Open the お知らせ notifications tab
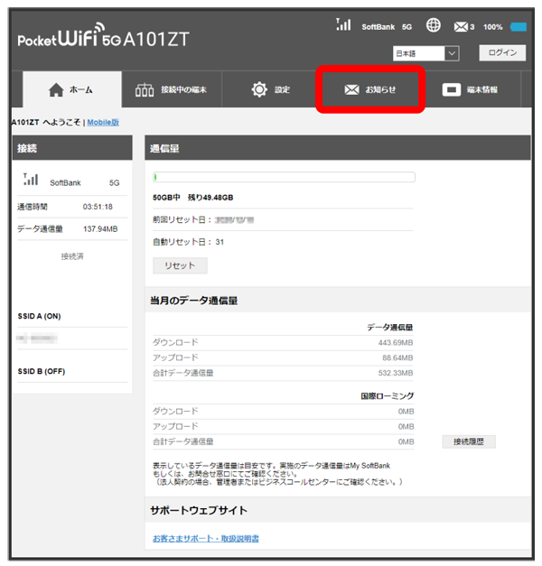This screenshot has height=566, width=542. pos(370,89)
